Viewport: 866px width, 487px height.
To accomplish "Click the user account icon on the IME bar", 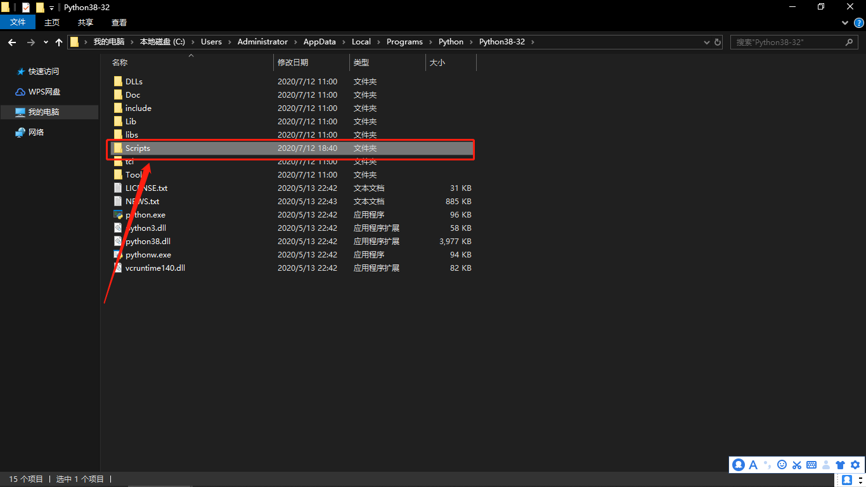I will 826,465.
